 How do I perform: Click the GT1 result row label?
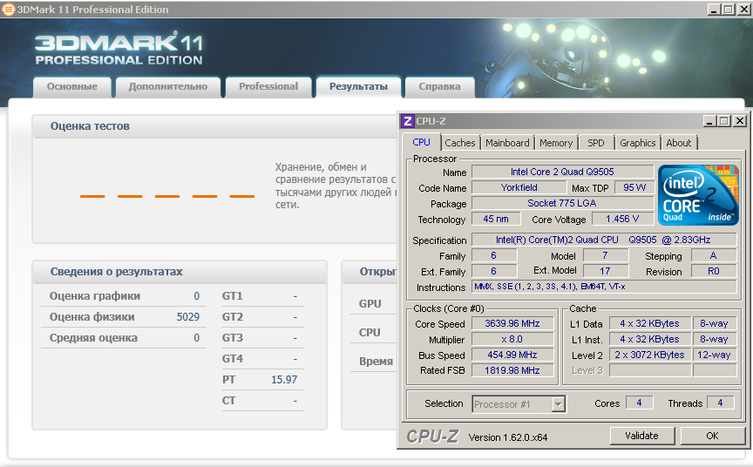click(x=233, y=296)
